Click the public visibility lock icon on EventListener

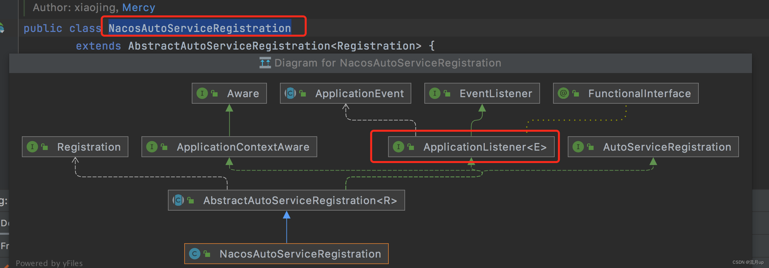tap(447, 94)
